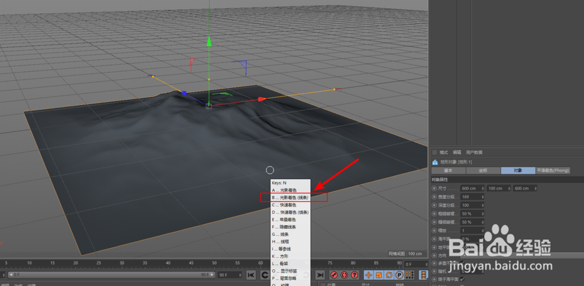Pick 'F ... 隐藏线条' in the popup

pos(290,227)
